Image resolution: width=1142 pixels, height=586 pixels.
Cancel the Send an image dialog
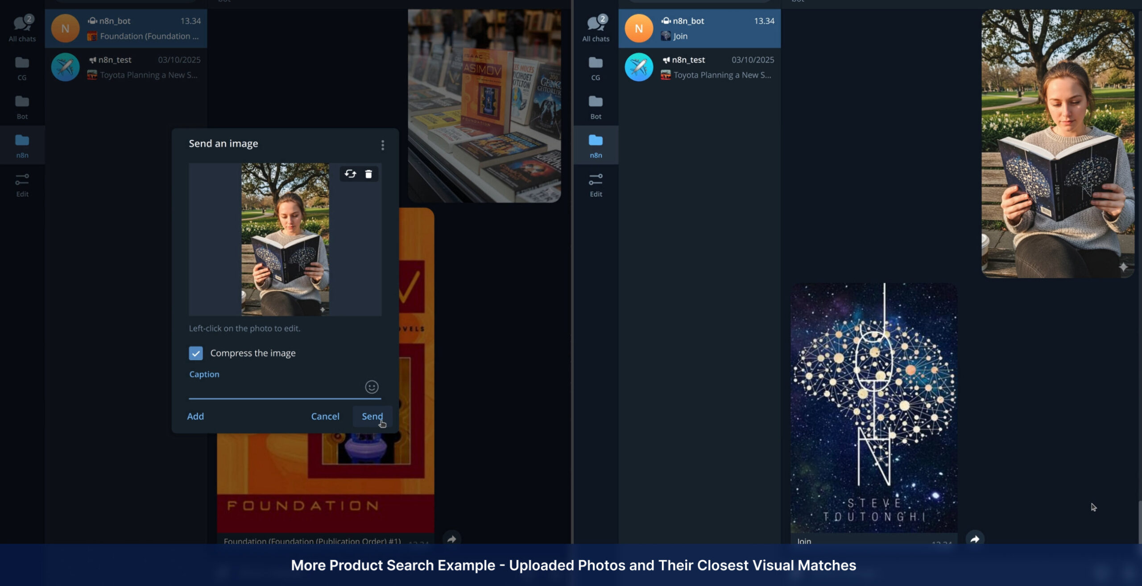[x=325, y=416]
